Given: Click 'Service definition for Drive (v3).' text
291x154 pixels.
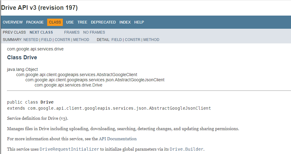Looking at the screenshot, I should click(x=38, y=118).
